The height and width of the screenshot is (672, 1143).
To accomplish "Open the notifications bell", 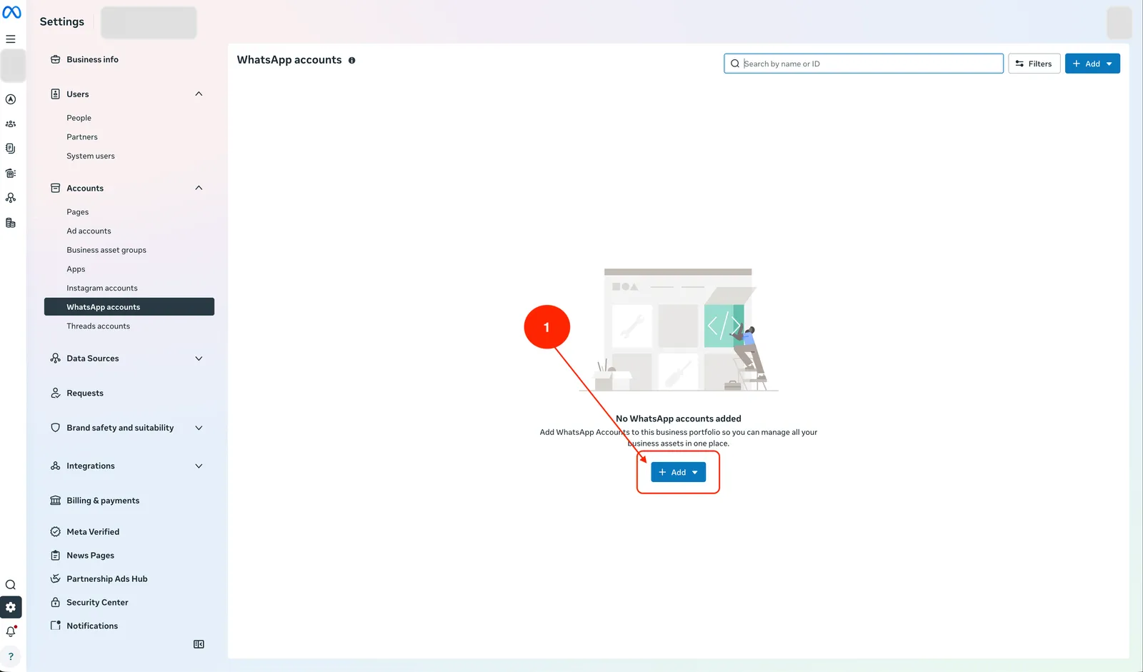I will coord(11,631).
